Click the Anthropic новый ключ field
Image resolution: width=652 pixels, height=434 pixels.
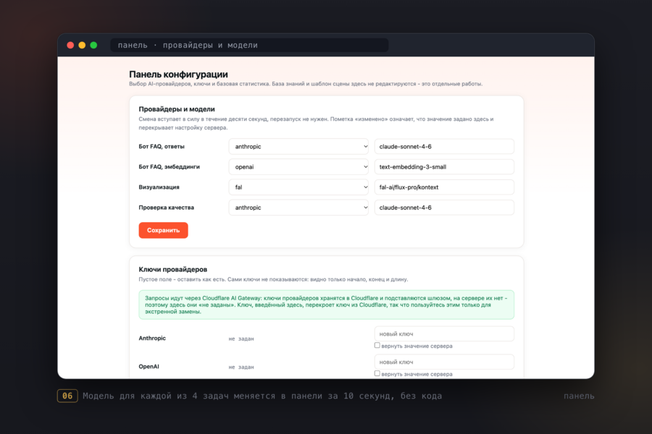pyautogui.click(x=444, y=334)
